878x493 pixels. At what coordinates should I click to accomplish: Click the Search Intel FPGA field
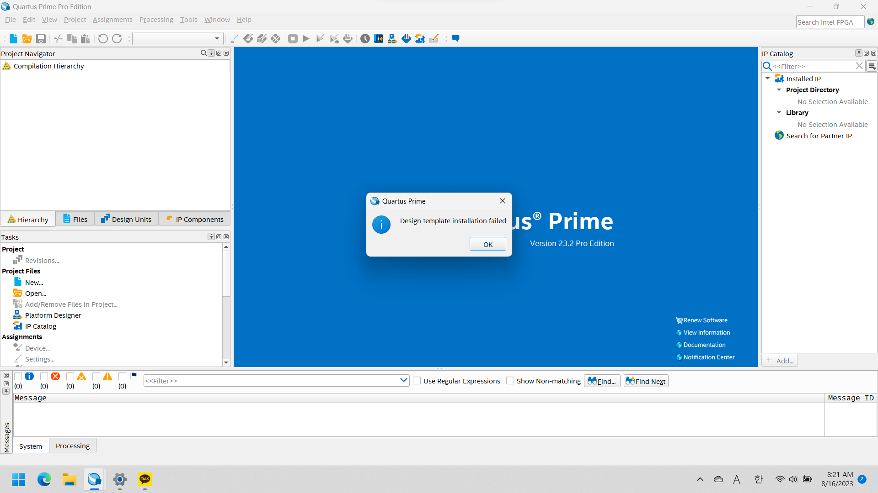(x=830, y=22)
